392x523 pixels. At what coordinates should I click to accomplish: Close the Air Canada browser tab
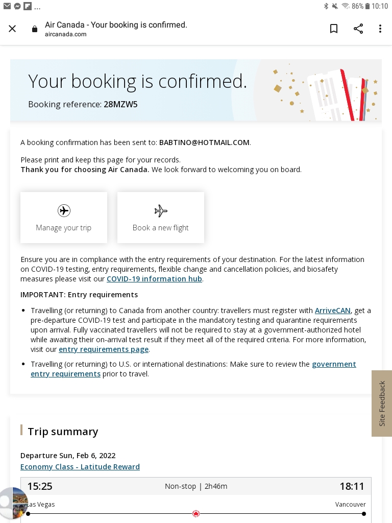[12, 29]
